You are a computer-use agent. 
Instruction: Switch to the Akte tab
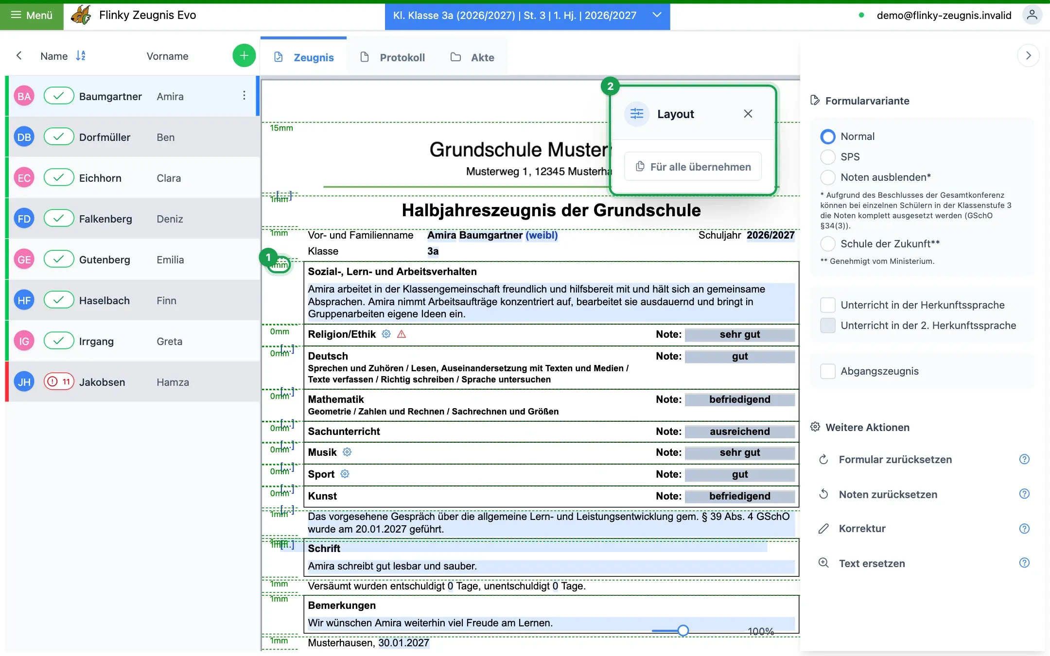(472, 57)
